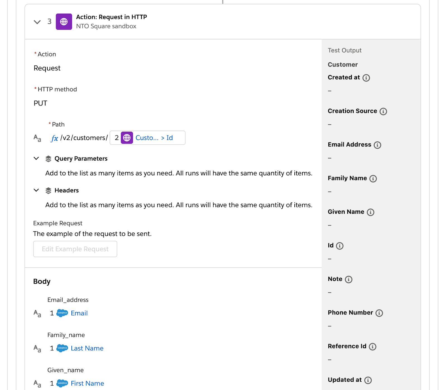Click Salesforce cloud icon beside Last Name
Screen dimensions: 446x390
click(x=62, y=348)
